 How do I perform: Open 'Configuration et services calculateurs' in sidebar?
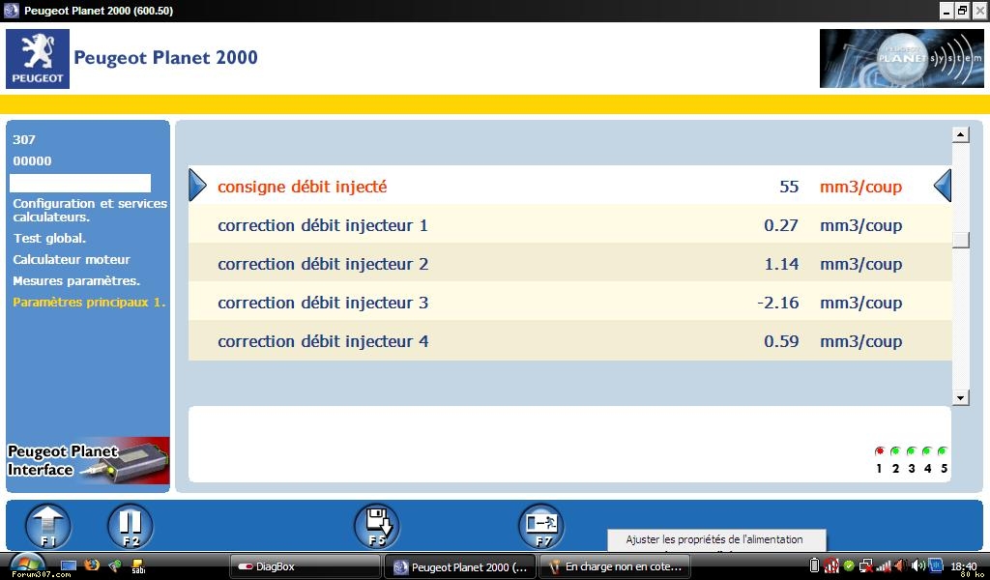point(89,210)
